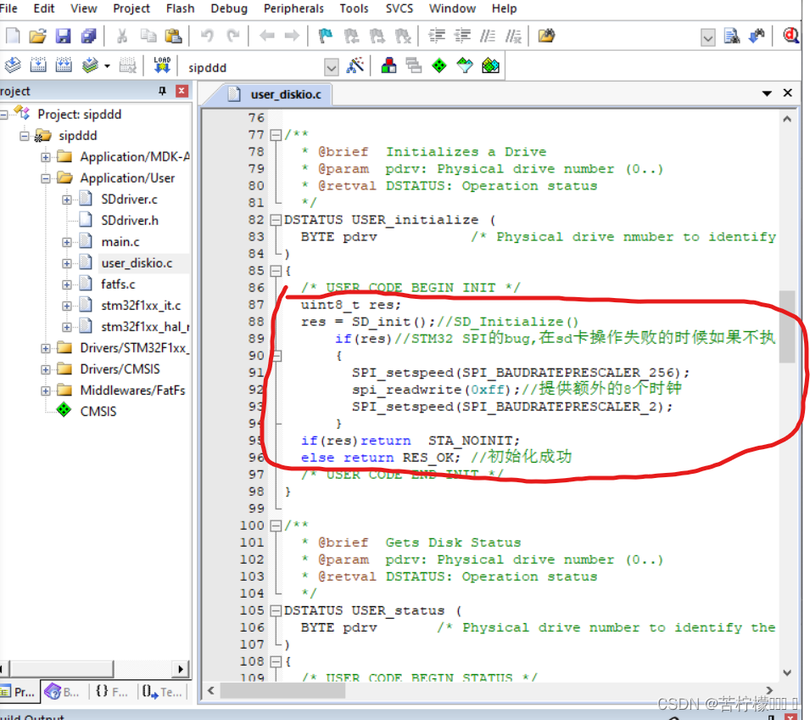Open the File menu
The height and width of the screenshot is (720, 810).
(8, 8)
